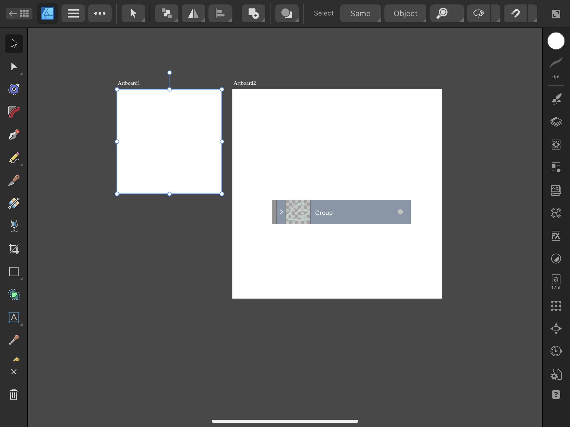
Task: Expand the Group layer chevron
Action: point(281,212)
